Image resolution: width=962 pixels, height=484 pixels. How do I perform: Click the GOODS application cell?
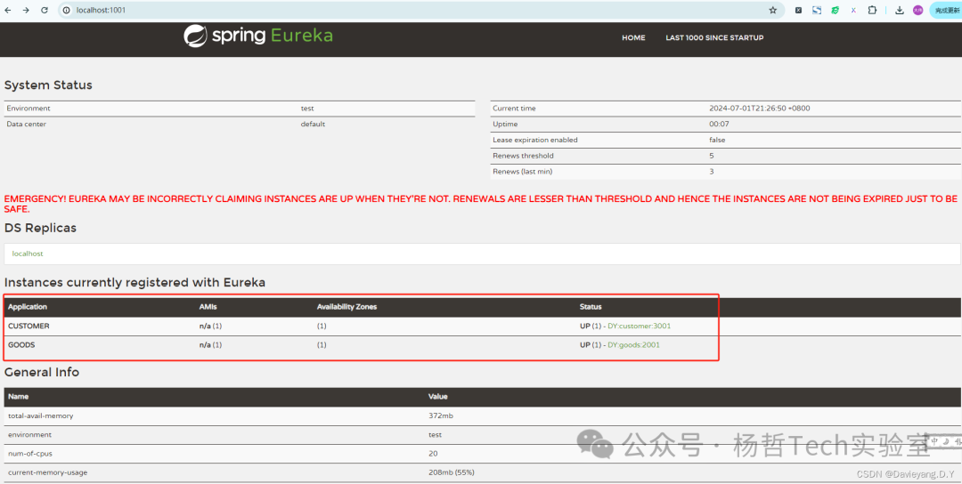(21, 345)
